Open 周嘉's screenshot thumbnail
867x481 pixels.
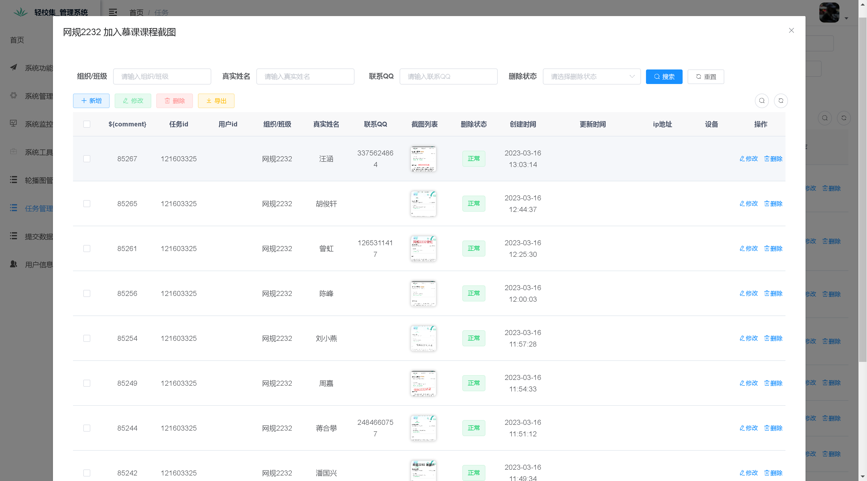(423, 383)
